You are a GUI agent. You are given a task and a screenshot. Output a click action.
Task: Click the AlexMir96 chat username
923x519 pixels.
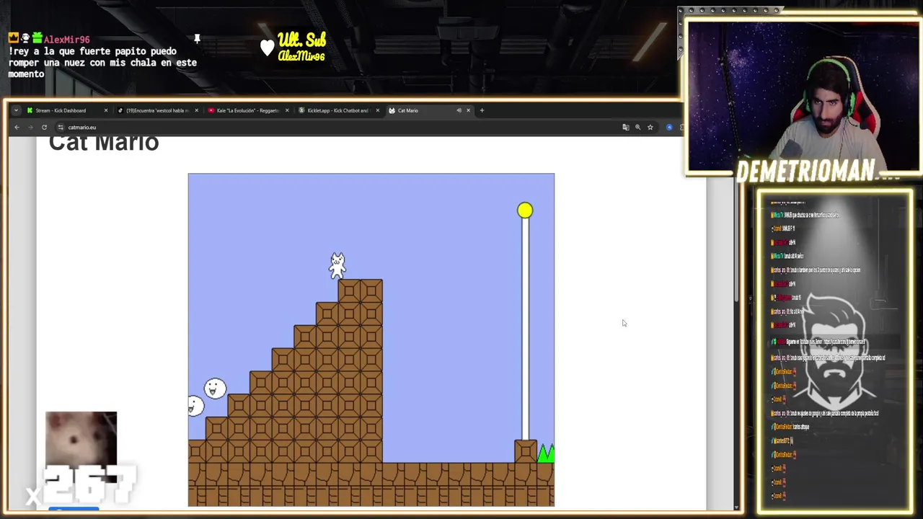[66, 40]
